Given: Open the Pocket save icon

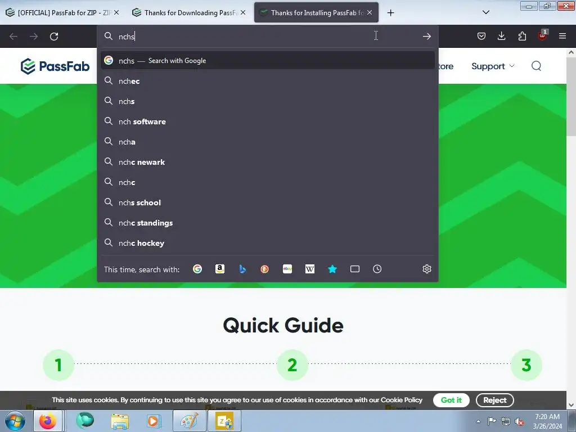Looking at the screenshot, I should click(x=481, y=36).
